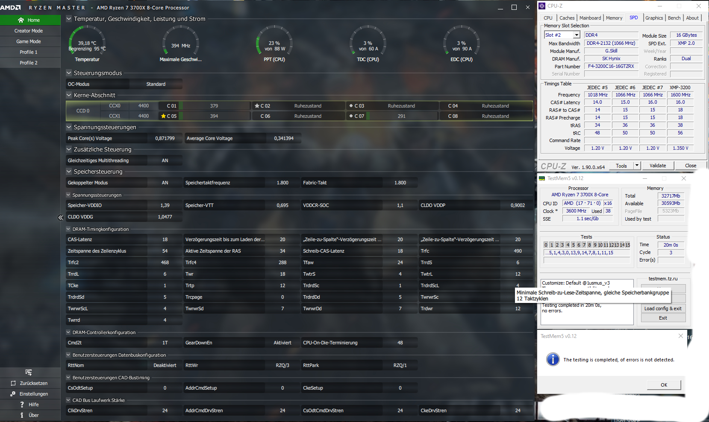Image resolution: width=709 pixels, height=422 pixels.
Task: Open the Caches tab in CPU-Z
Action: click(x=567, y=18)
